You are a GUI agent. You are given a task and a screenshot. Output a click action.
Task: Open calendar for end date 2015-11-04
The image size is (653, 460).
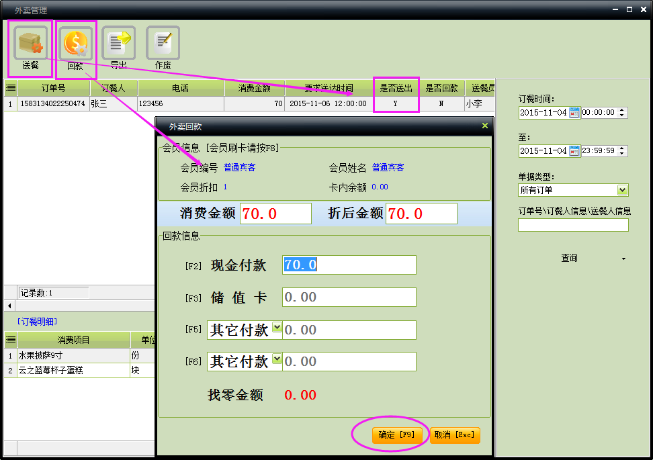click(x=574, y=151)
